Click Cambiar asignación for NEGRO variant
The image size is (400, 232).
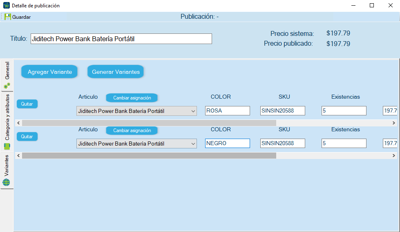point(132,130)
